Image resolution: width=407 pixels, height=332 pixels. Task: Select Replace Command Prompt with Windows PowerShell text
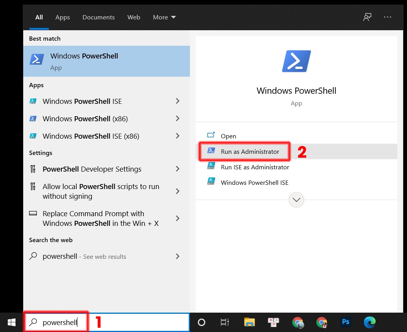pos(100,218)
